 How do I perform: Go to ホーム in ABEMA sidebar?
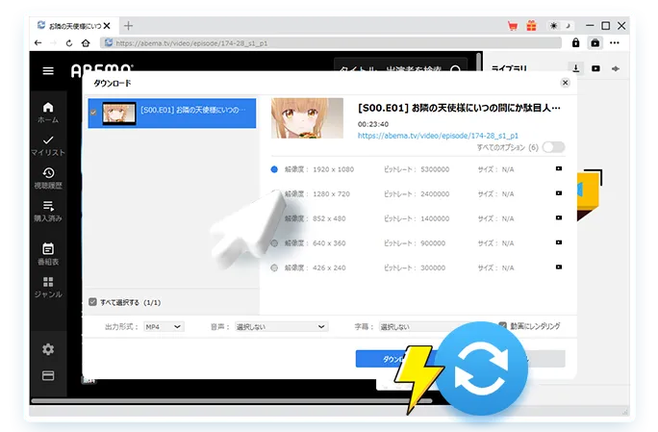click(48, 113)
